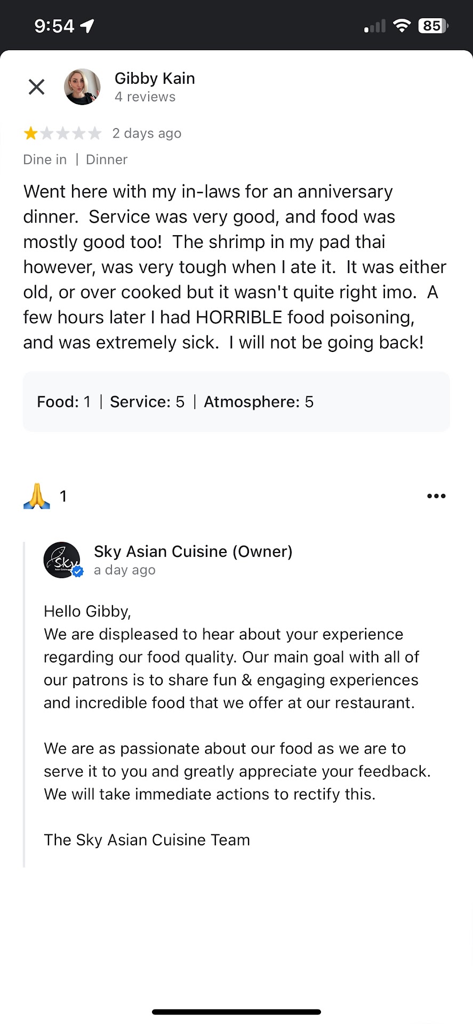Tap the one-star rating row
Viewport: 473px width, 1024px height.
pos(62,133)
